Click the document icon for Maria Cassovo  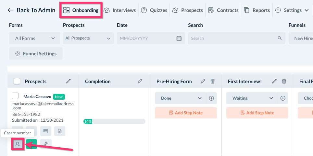[x=60, y=131]
